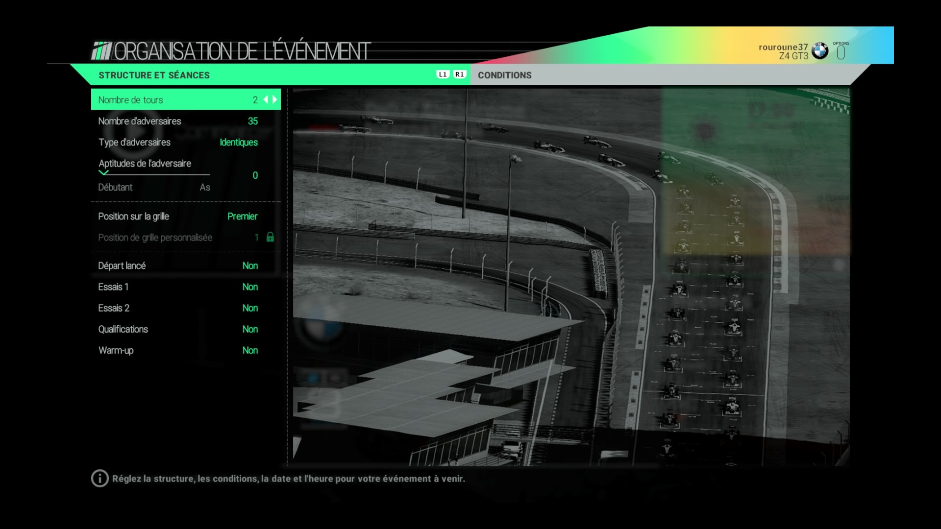Click the left arrow for Nombre de tours

266,99
